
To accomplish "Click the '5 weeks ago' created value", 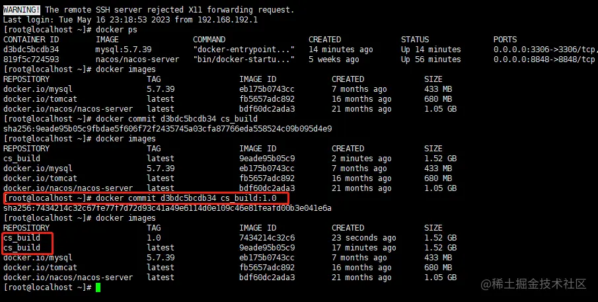I will pyautogui.click(x=334, y=59).
